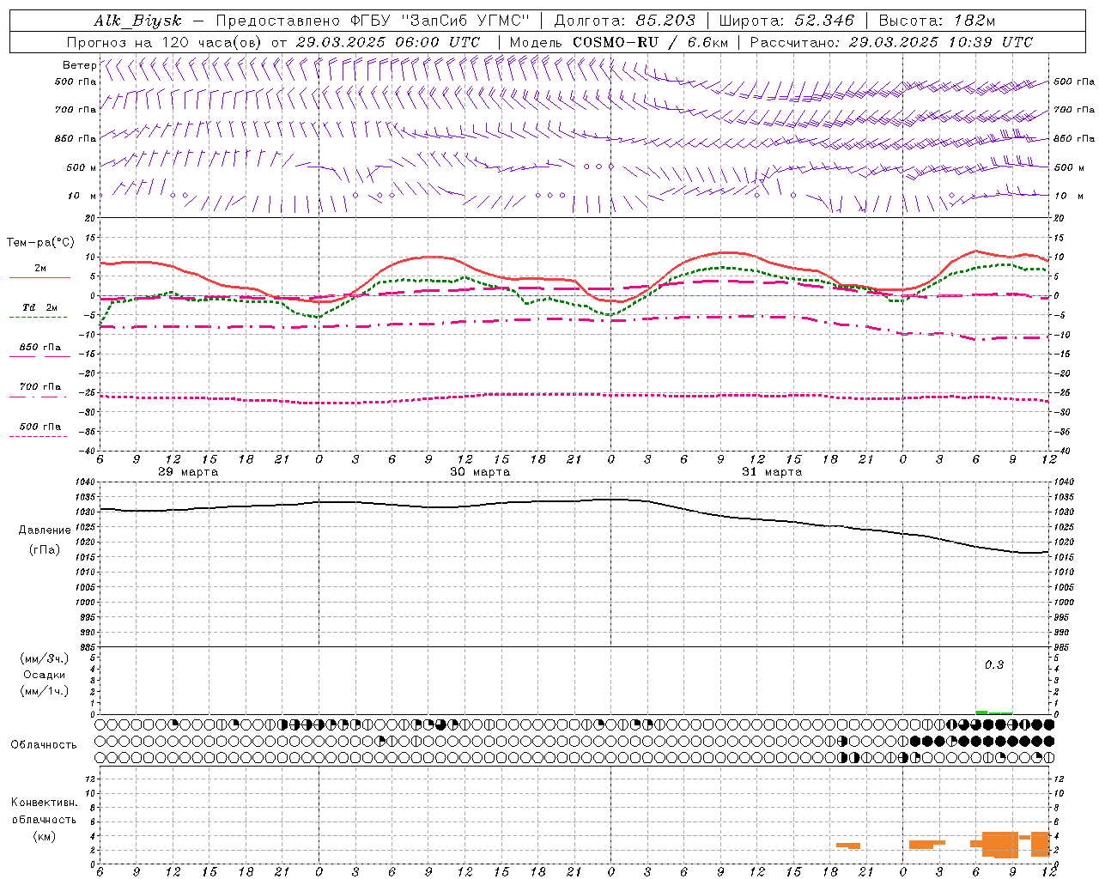1099x879 pixels.
Task: Click the largest orange convective cloud block
Action: [1000, 845]
